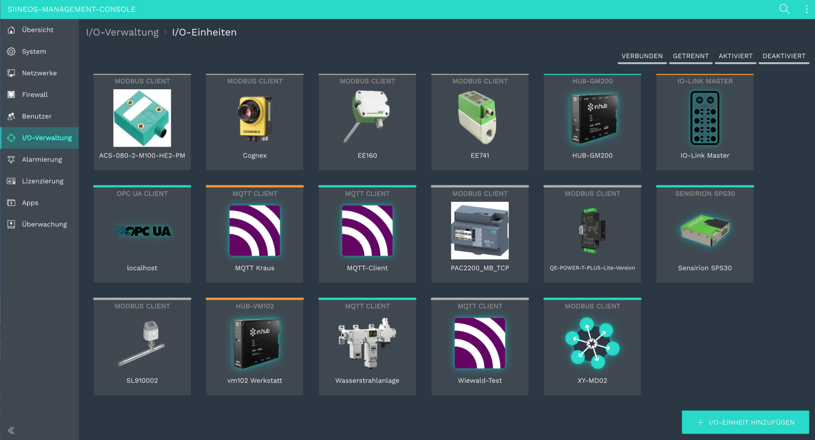Image resolution: width=815 pixels, height=440 pixels.
Task: Go to Apps in the sidebar
Action: pos(39,203)
